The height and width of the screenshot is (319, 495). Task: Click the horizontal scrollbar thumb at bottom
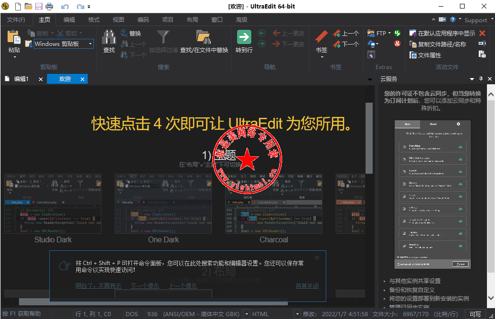click(x=154, y=302)
